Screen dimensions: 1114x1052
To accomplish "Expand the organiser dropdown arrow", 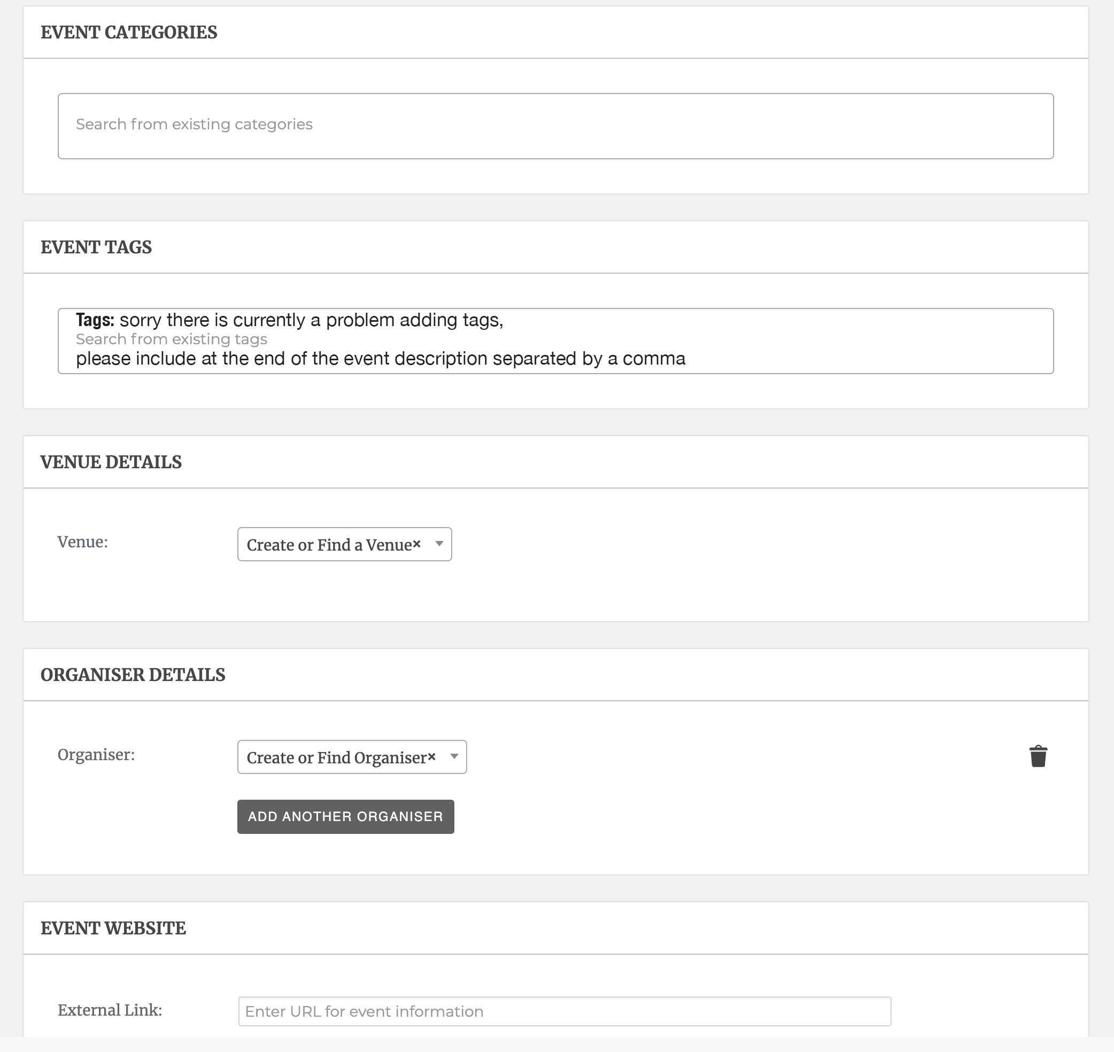I will click(x=454, y=756).
